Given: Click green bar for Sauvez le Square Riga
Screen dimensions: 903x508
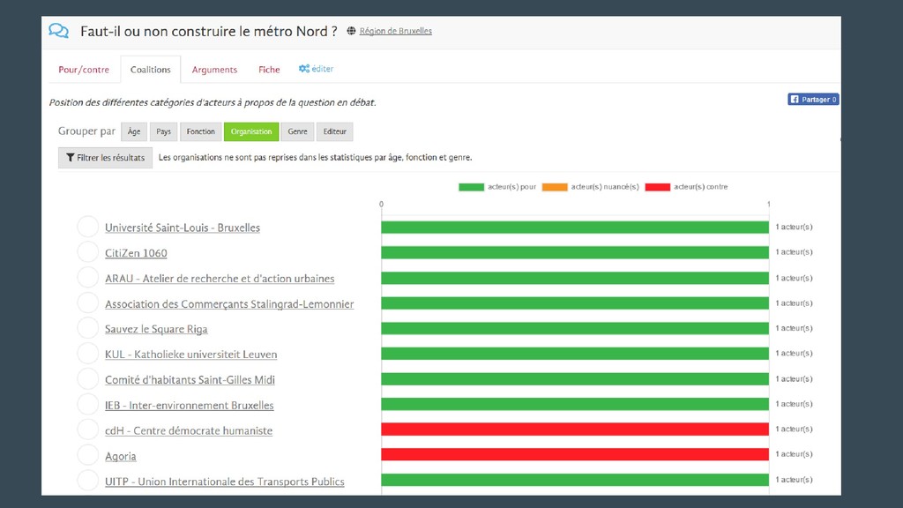Looking at the screenshot, I should click(x=575, y=328).
